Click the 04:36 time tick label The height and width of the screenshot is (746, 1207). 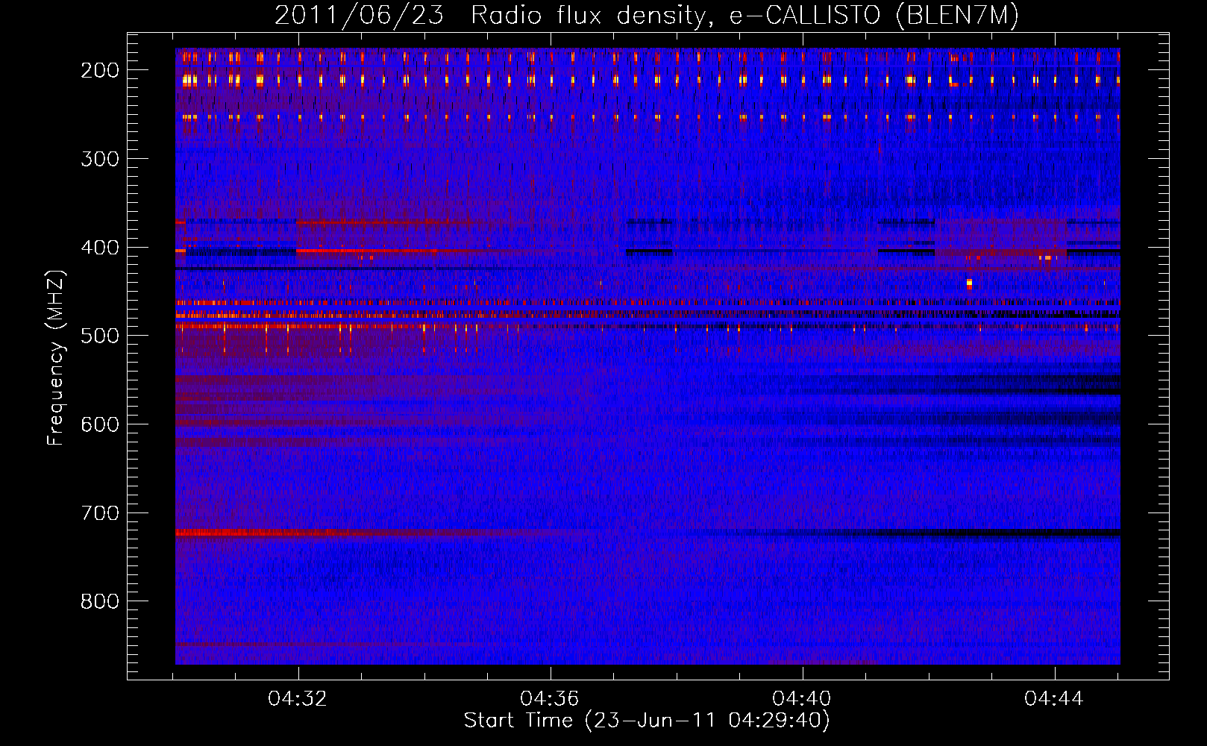(x=550, y=699)
